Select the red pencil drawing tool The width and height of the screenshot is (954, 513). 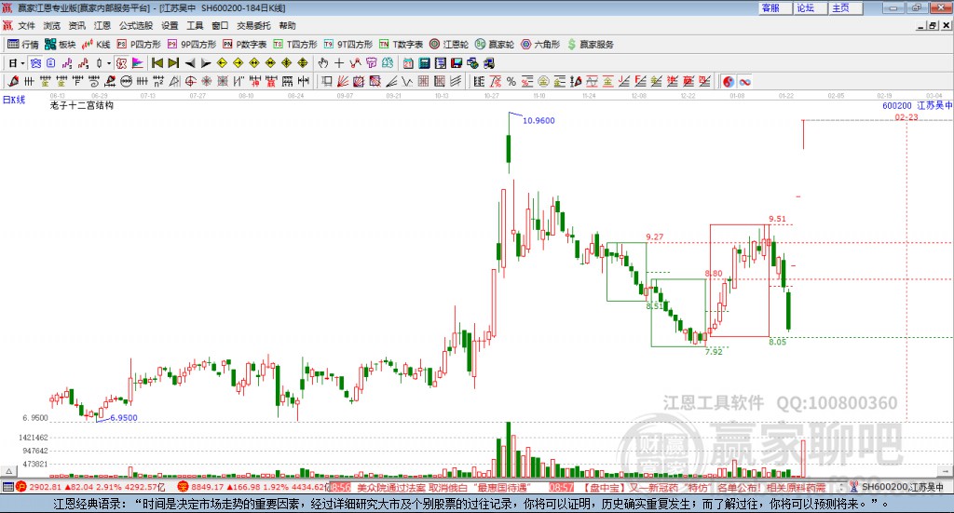[x=13, y=81]
